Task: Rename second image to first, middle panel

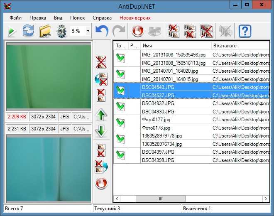Action: point(101,167)
